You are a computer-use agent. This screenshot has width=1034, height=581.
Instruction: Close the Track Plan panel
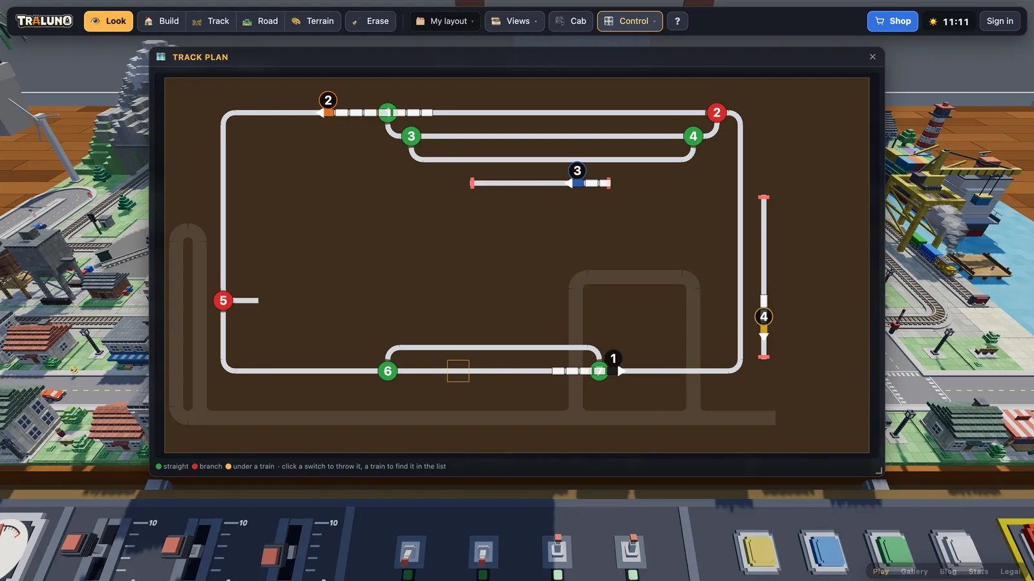coord(872,57)
